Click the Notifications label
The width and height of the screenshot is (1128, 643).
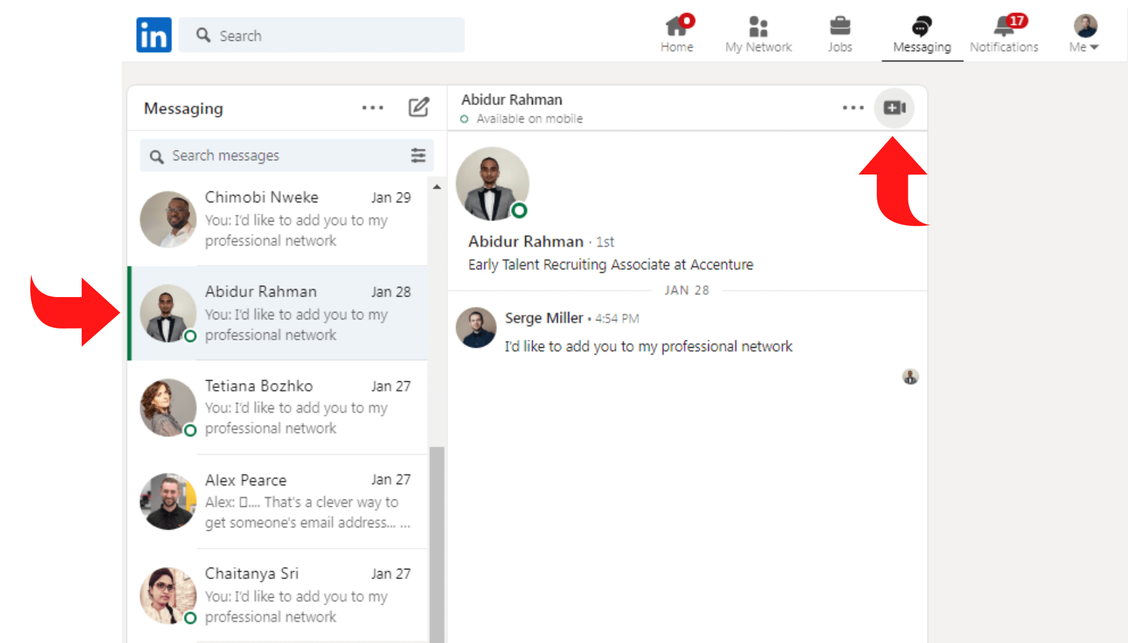click(x=1004, y=47)
